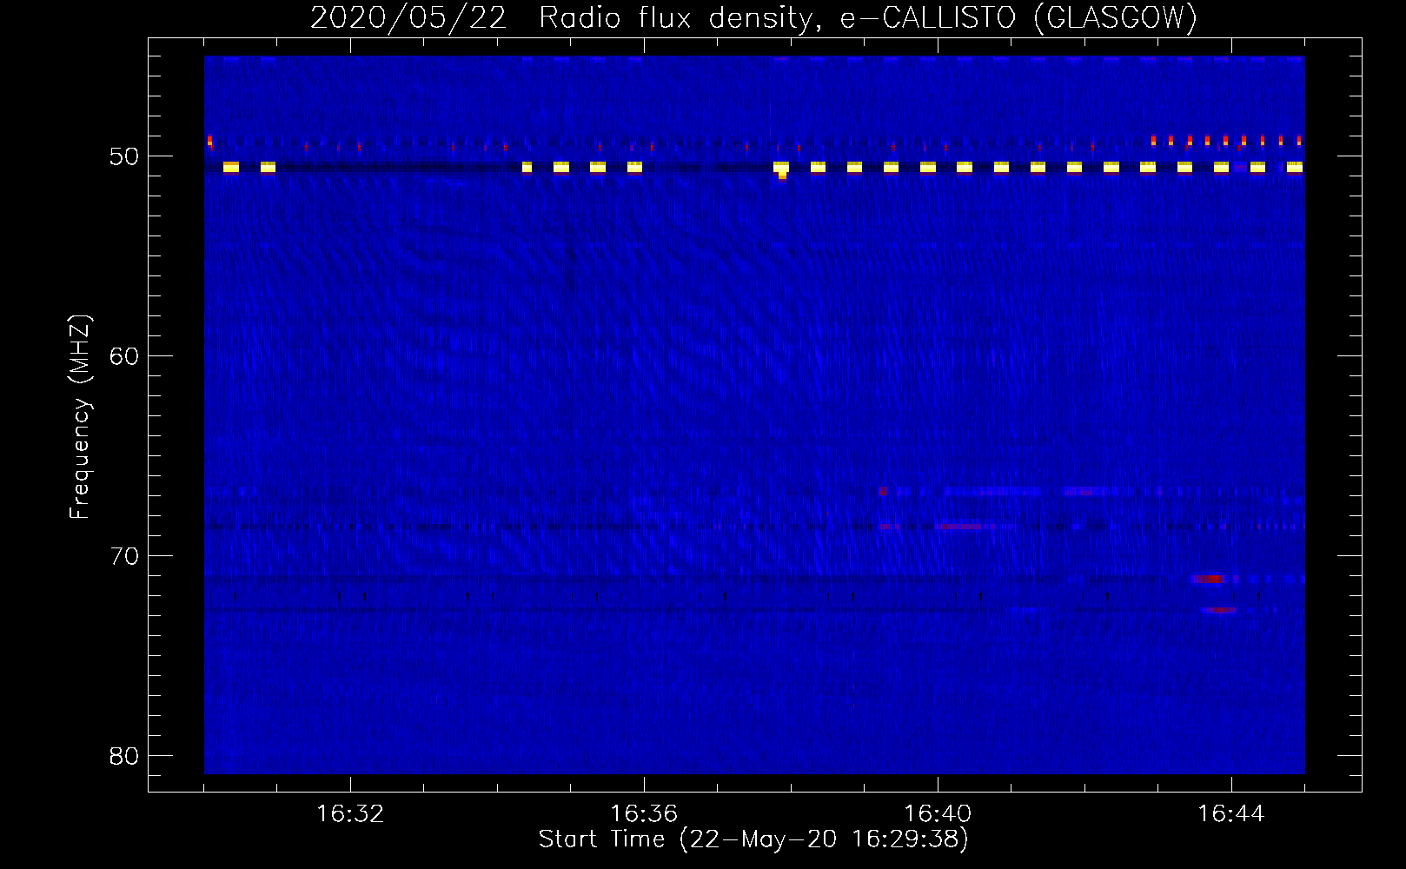Click the frequency tick label 60
Image resolution: width=1406 pixels, height=869 pixels.
pyautogui.click(x=124, y=356)
